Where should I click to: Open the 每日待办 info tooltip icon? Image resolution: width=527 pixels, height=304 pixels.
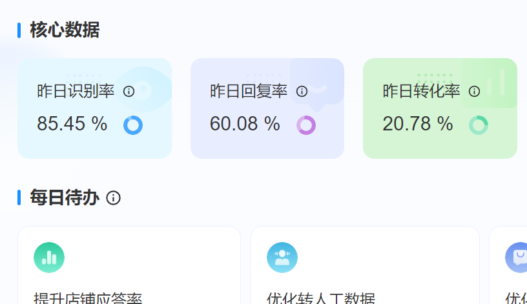[x=113, y=198]
